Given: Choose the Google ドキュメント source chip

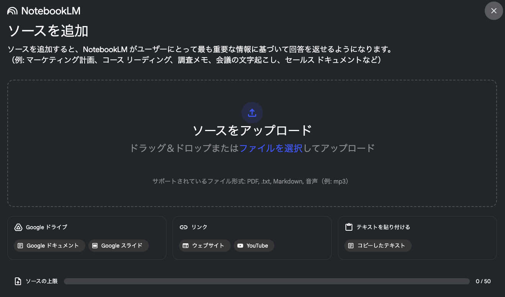Looking at the screenshot, I should 49,246.
